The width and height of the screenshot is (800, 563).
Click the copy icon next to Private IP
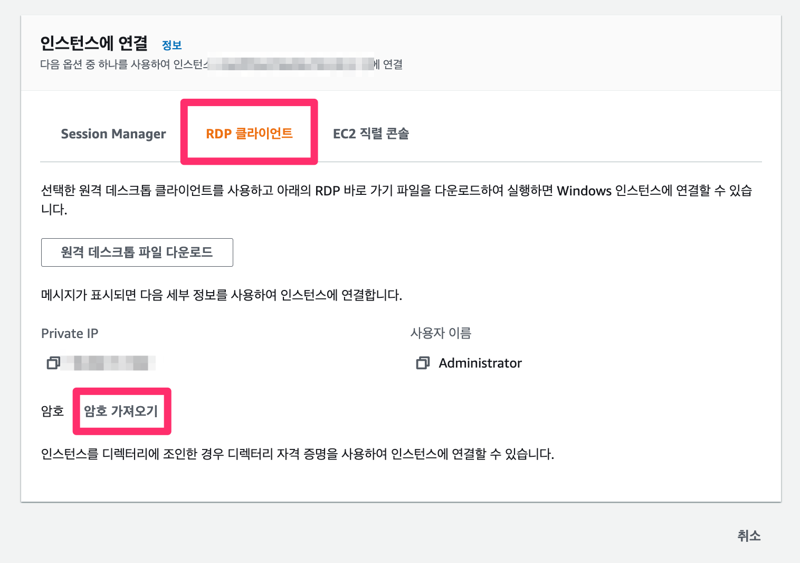click(x=53, y=363)
